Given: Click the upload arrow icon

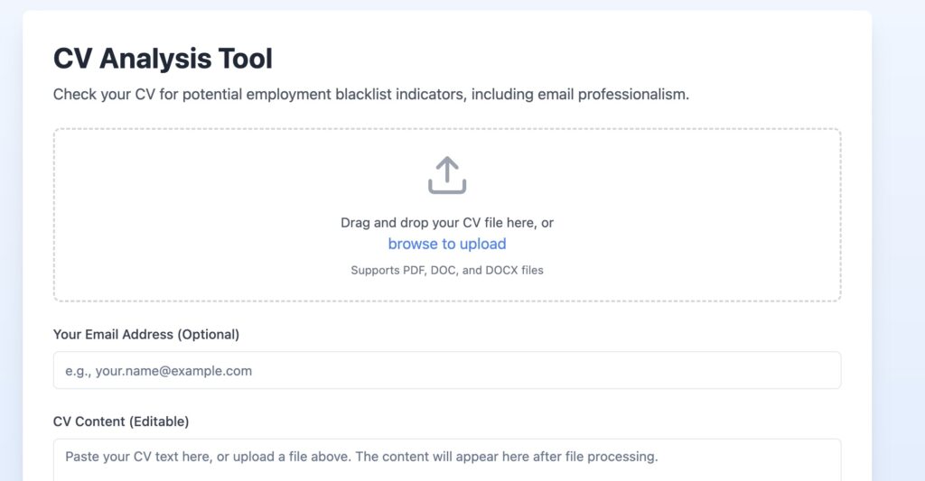Looking at the screenshot, I should coord(447,175).
